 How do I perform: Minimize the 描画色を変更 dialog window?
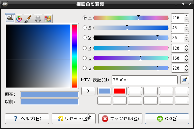(176, 4)
